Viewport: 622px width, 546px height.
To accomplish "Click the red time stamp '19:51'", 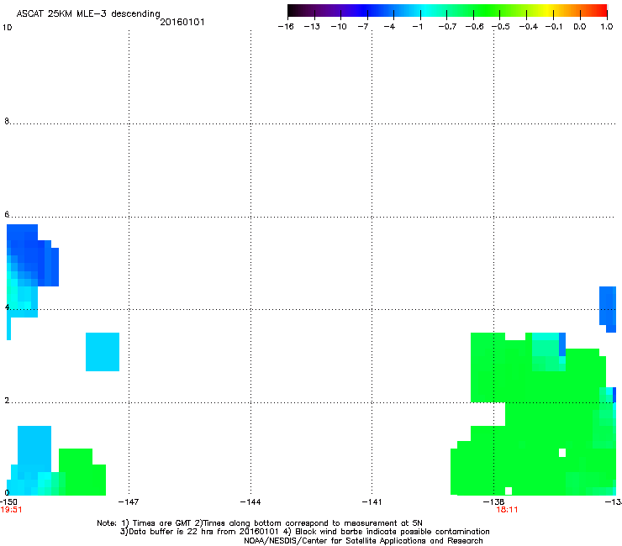I will (11, 510).
